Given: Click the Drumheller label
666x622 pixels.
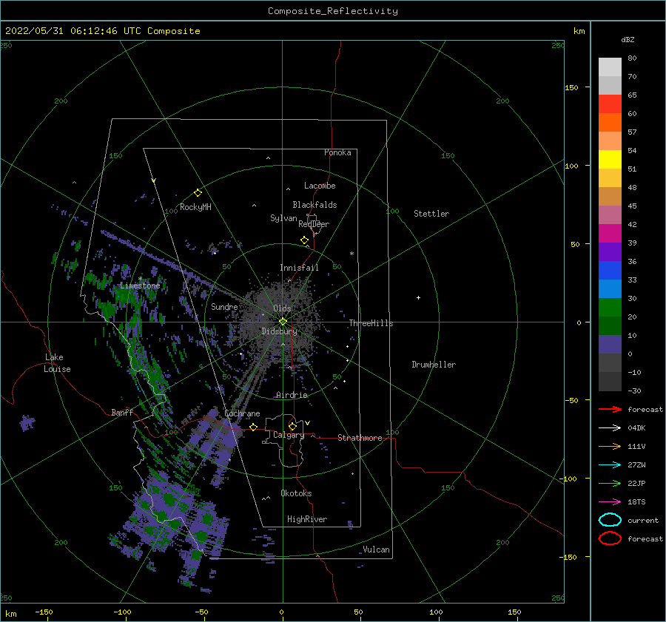Looking at the screenshot, I should tap(434, 365).
